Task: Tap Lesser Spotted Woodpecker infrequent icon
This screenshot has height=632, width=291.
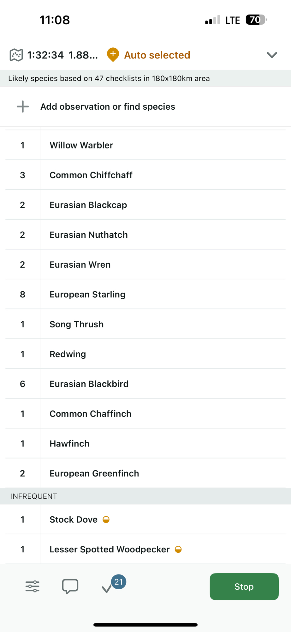Action: click(178, 550)
